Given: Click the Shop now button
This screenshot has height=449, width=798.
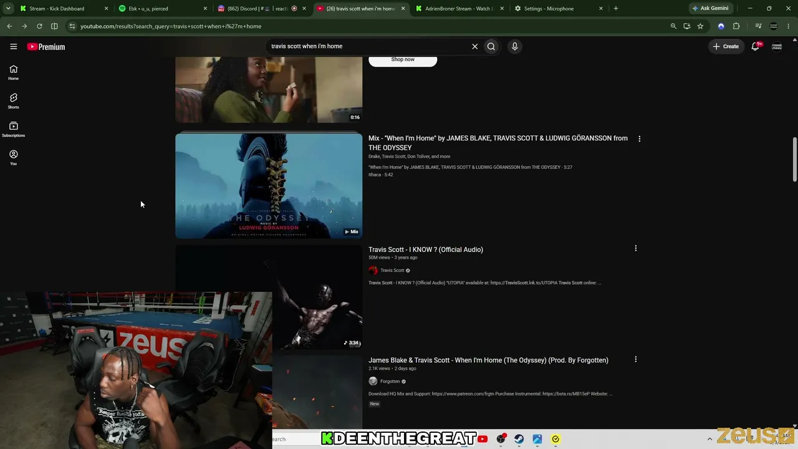Looking at the screenshot, I should 403,60.
